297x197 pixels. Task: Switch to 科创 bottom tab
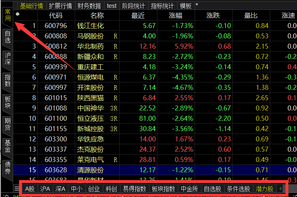pos(111,189)
